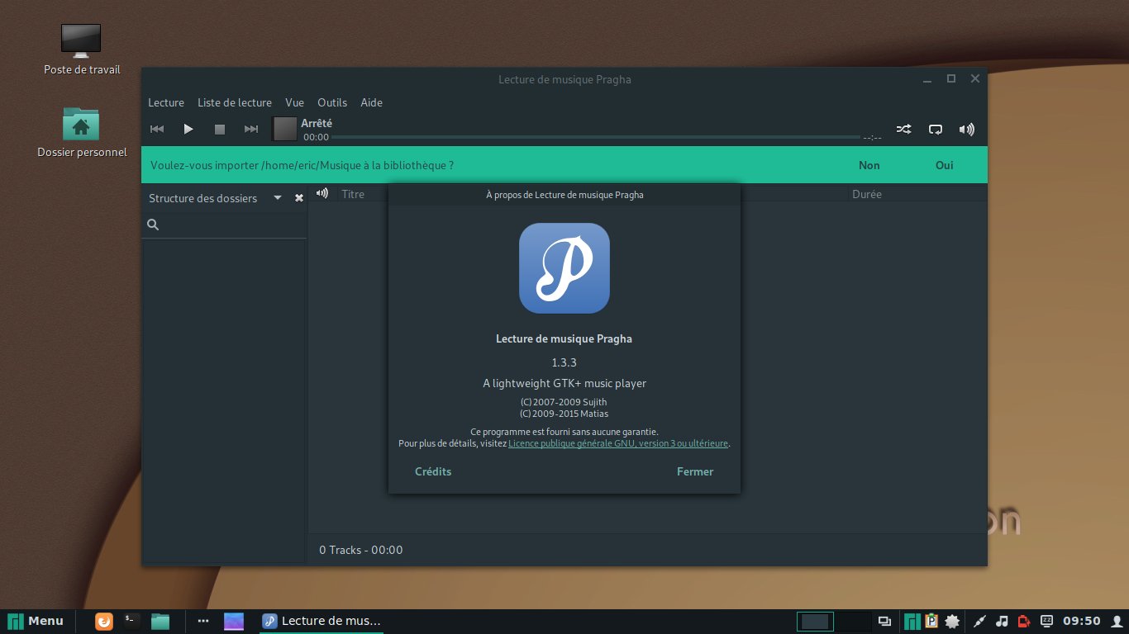Screen dimensions: 1129x634
Task: Open the Liste de lecture menu
Action: click(x=235, y=102)
